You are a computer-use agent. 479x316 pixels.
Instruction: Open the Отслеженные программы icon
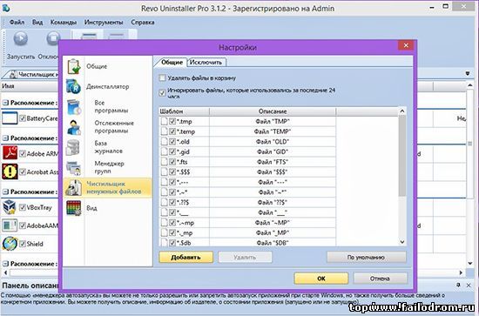[x=74, y=127]
